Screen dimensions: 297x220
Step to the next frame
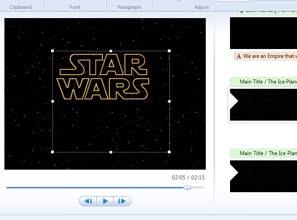tap(122, 201)
